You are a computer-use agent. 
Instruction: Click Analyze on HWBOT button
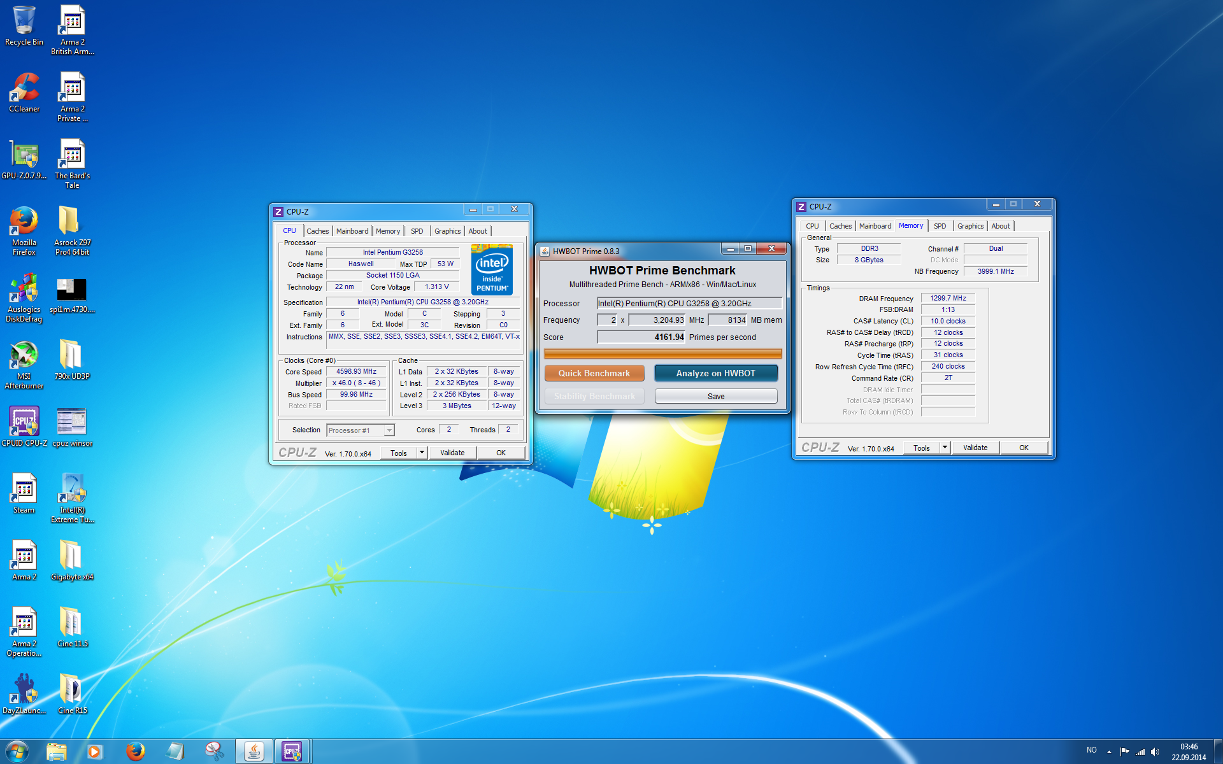point(715,373)
